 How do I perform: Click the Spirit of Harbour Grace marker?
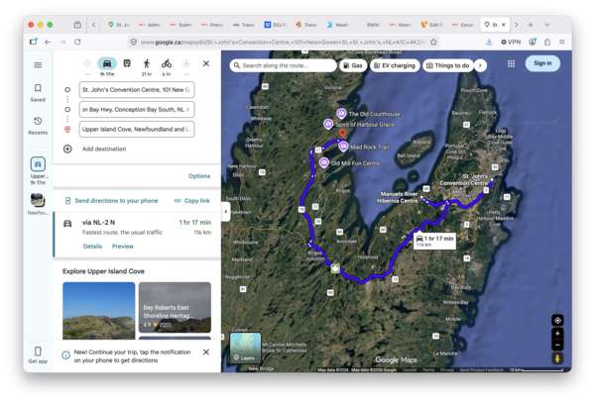[328, 124]
